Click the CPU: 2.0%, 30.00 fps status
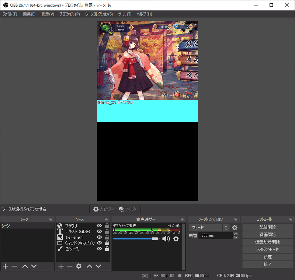This screenshot has height=280, width=295. (x=234, y=276)
